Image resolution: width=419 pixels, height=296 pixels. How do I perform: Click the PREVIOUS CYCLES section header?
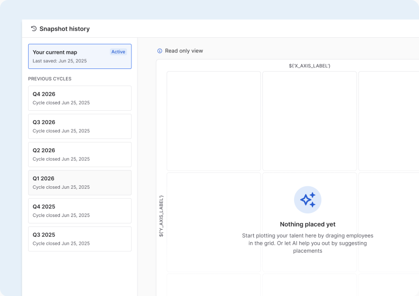pos(50,79)
